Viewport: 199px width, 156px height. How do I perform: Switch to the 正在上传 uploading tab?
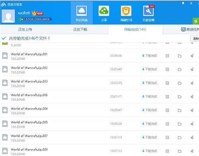click(x=25, y=29)
